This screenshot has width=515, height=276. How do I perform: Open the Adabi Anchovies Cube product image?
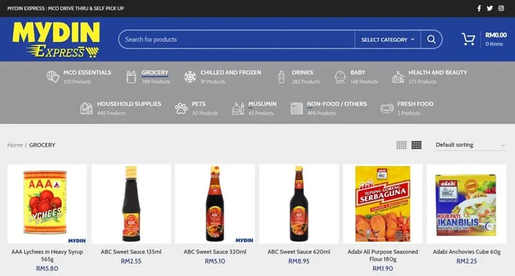466,204
